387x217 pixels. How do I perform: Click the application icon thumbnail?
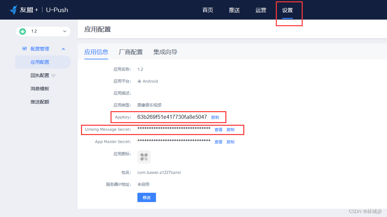(144, 157)
